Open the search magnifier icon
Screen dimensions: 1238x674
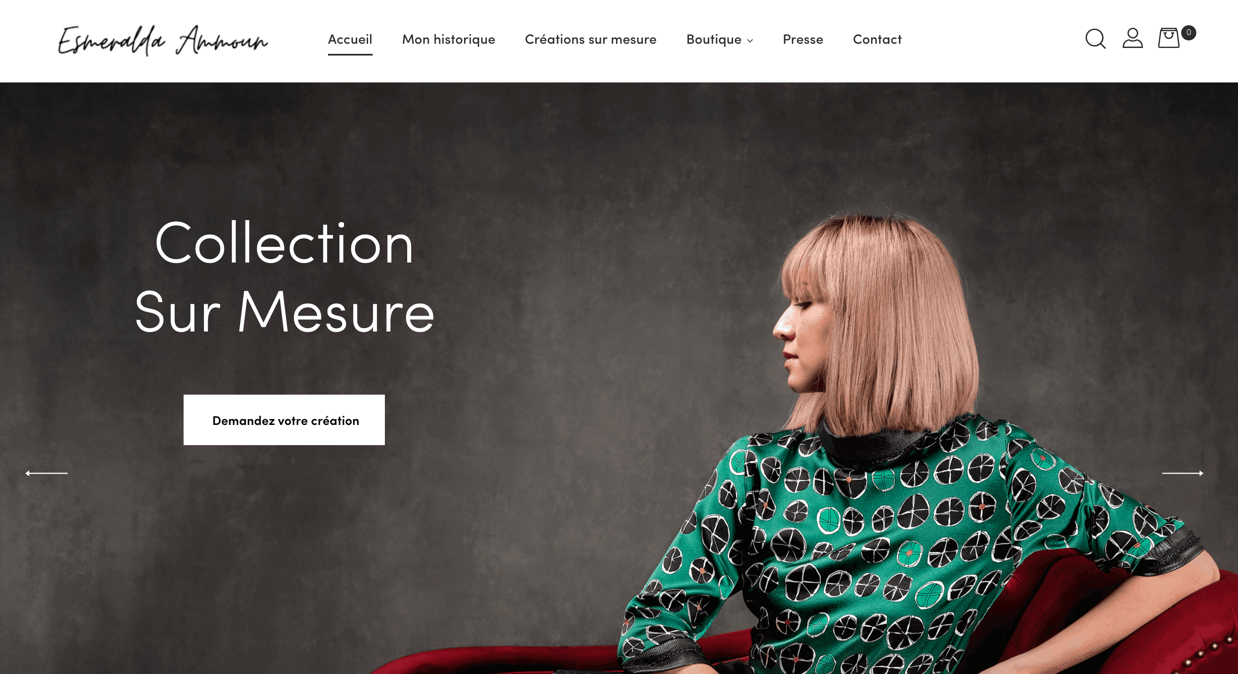(1095, 39)
